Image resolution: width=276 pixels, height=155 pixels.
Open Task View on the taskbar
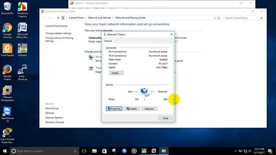click(x=84, y=151)
